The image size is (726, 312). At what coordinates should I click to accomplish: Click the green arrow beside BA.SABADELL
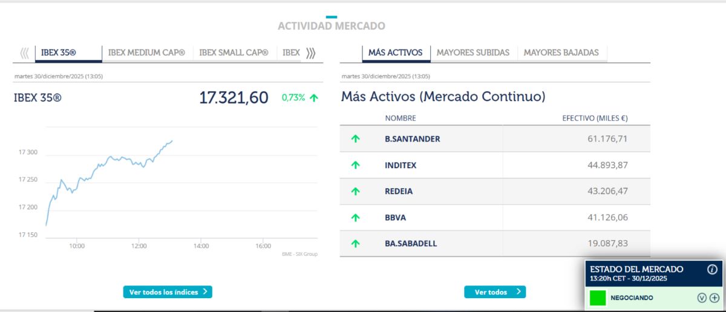pos(356,244)
